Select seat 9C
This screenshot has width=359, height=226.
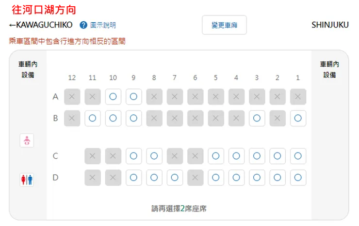133,156
